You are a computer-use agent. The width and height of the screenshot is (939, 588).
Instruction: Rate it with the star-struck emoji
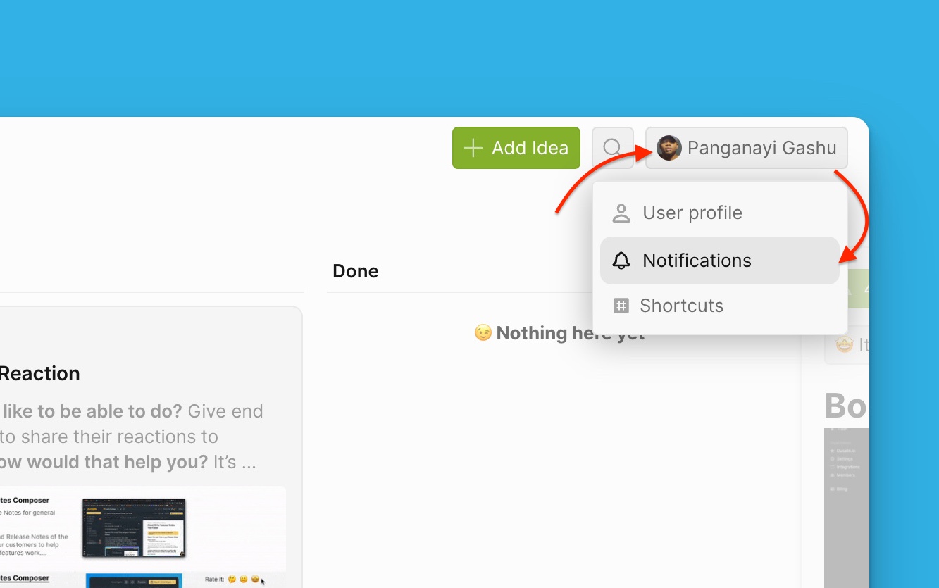[x=255, y=580]
